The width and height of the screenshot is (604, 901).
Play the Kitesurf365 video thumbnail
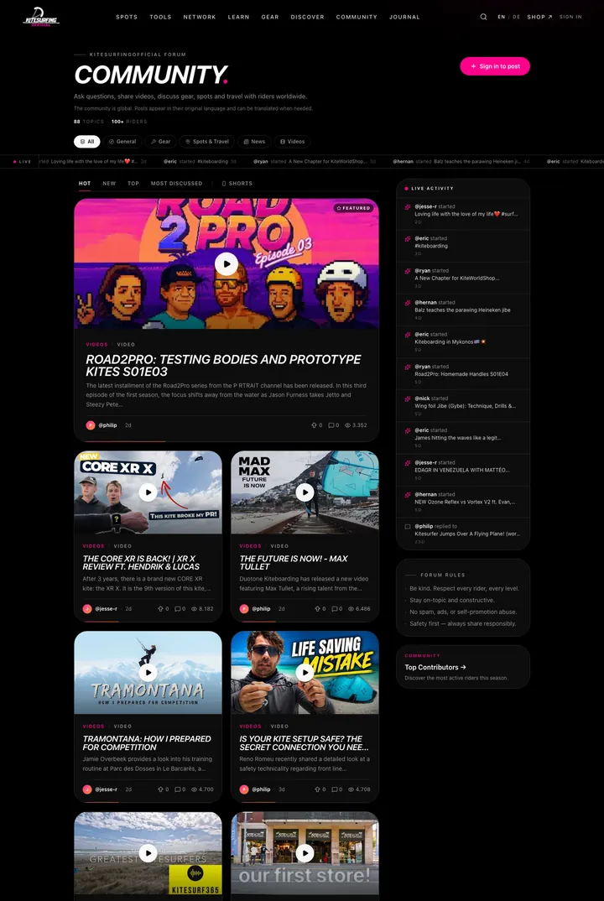pyautogui.click(x=148, y=853)
